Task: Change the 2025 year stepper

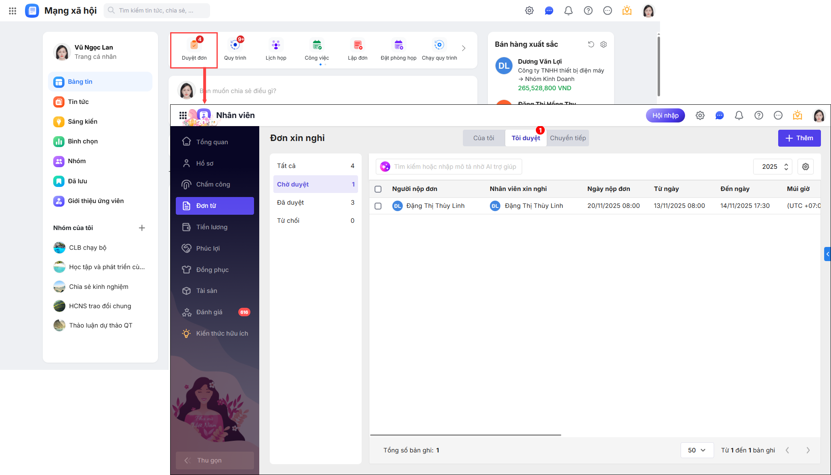Action: (786, 167)
